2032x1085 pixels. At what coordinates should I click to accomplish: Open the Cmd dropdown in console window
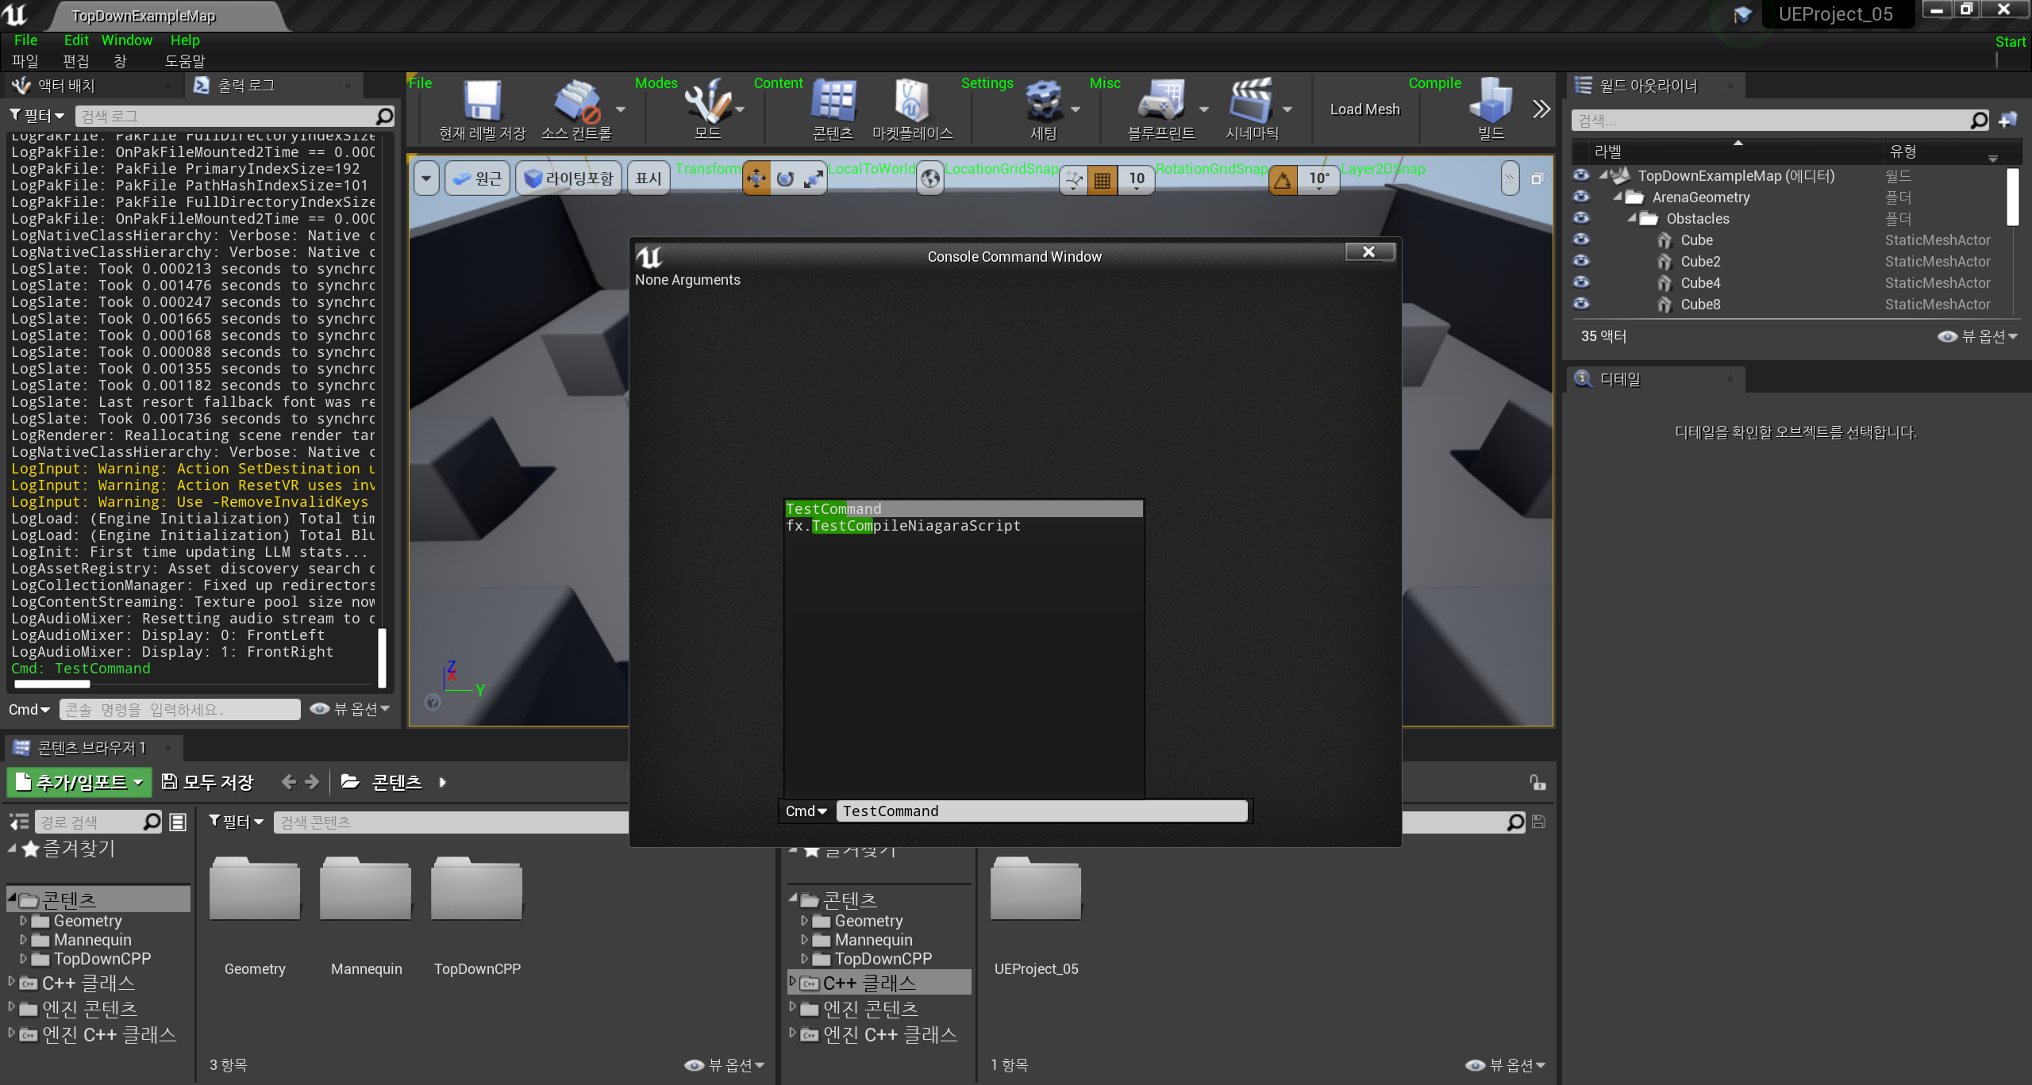tap(806, 811)
